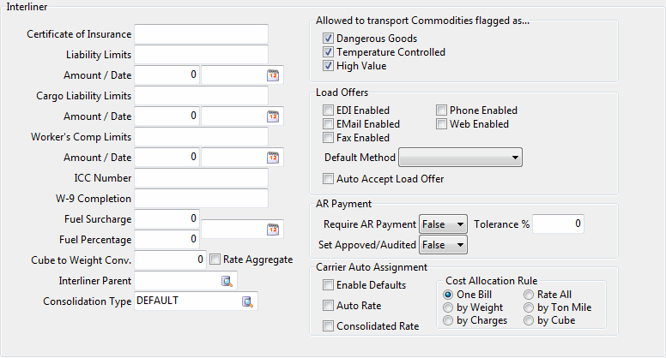Open calendar for Worker's Comp date
The height and width of the screenshot is (358, 666).
point(274,158)
